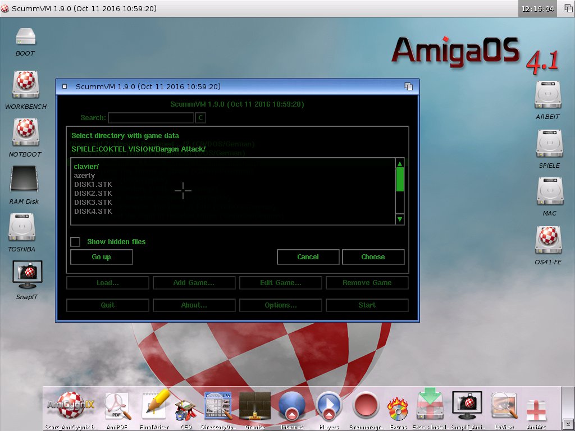Launch Extras Installer from the dock
Viewport: 575px width, 431px height.
tap(430, 404)
